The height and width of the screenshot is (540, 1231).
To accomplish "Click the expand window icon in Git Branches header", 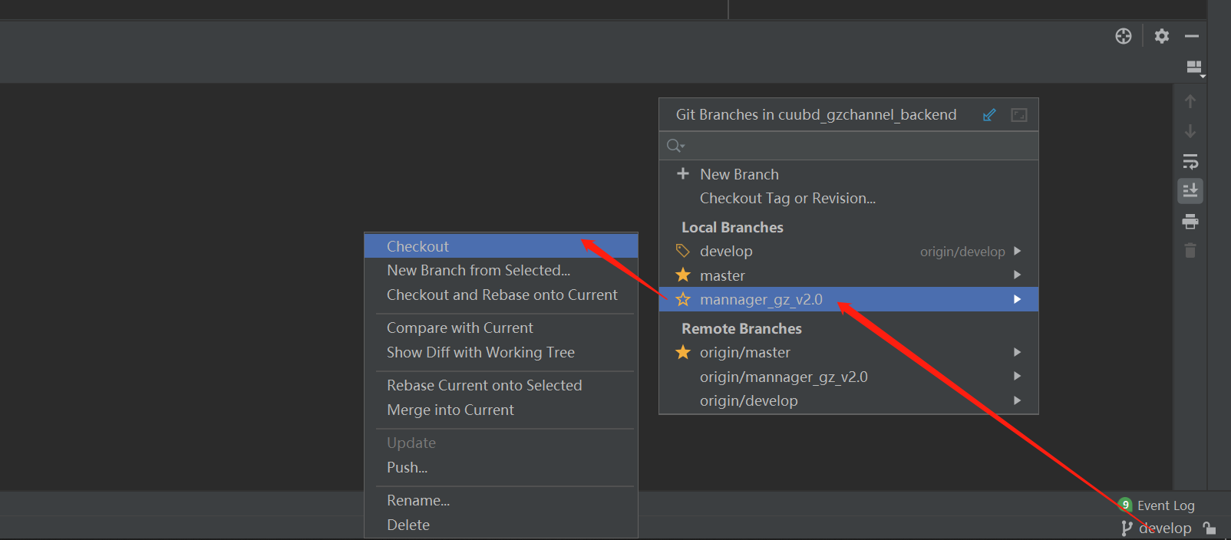I will tap(1019, 115).
